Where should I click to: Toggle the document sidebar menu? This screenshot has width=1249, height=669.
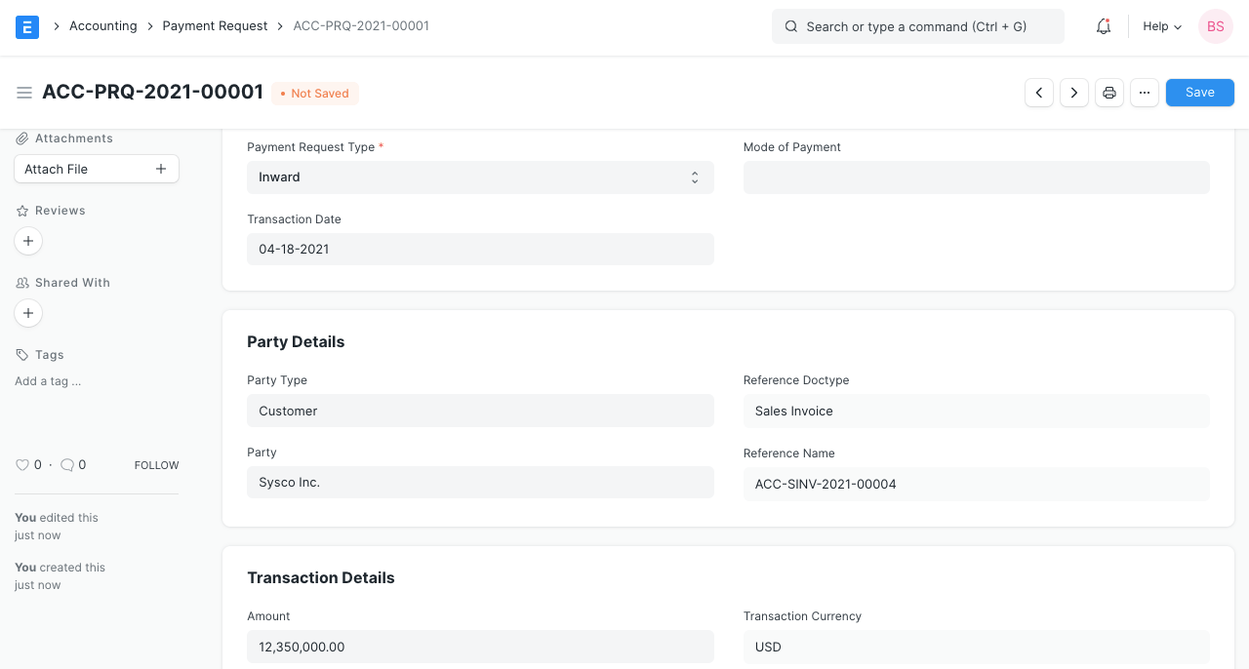(x=24, y=93)
